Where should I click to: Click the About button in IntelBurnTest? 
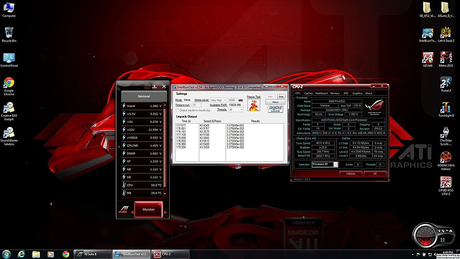[275, 102]
